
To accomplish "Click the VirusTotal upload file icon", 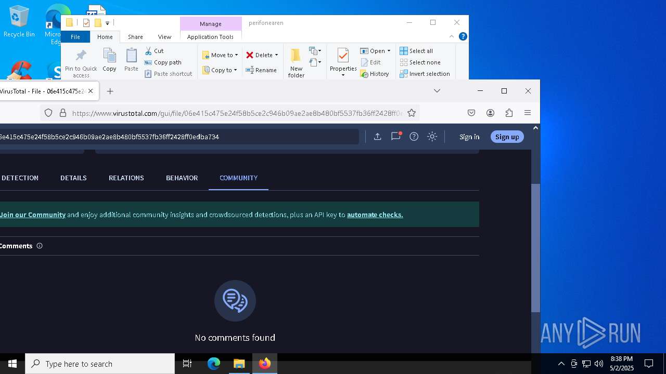I will tap(378, 137).
